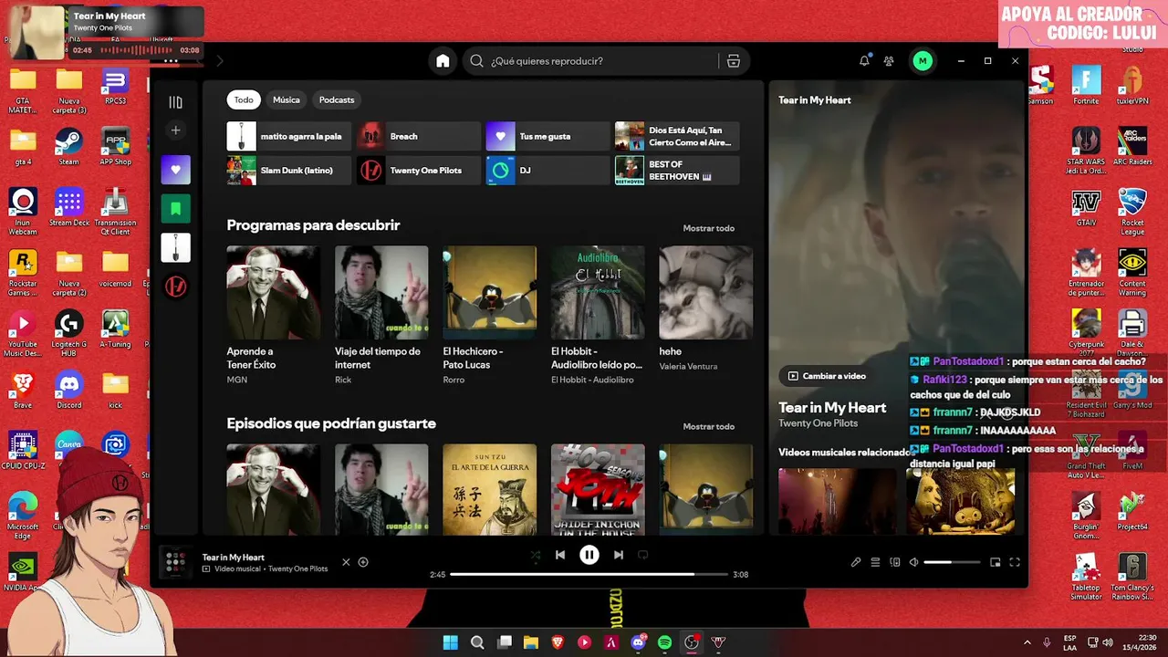Open File Explorer in taskbar
The image size is (1168, 657).
tap(531, 642)
